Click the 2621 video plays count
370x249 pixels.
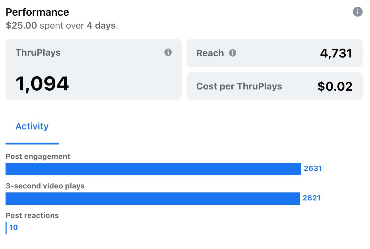(x=312, y=198)
